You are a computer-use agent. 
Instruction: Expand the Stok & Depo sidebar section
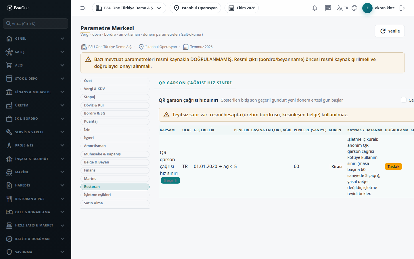tap(36, 79)
